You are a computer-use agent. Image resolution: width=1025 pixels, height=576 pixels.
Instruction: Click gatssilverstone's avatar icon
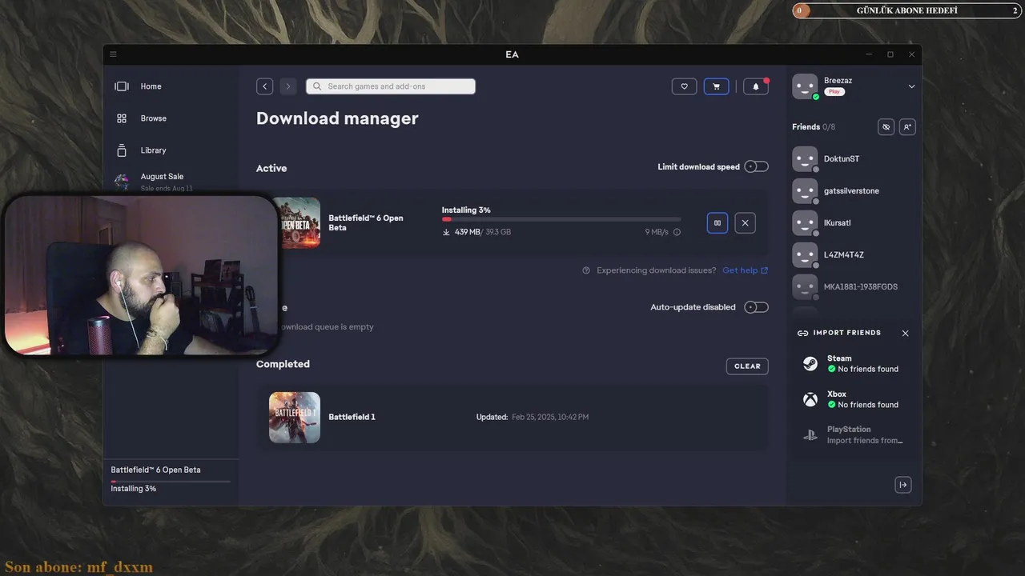click(x=805, y=190)
